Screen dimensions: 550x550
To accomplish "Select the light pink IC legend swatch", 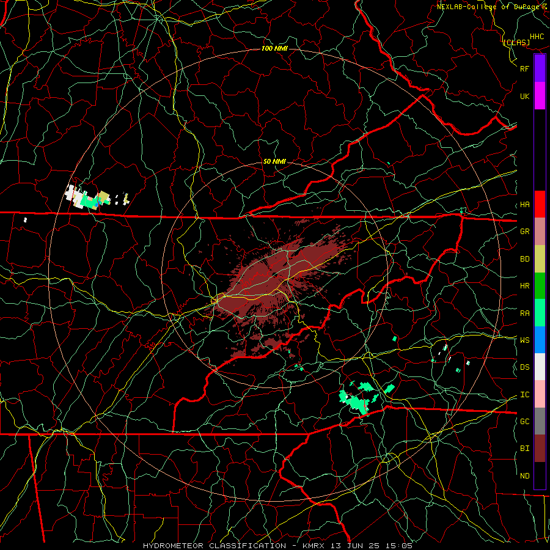I will point(540,394).
